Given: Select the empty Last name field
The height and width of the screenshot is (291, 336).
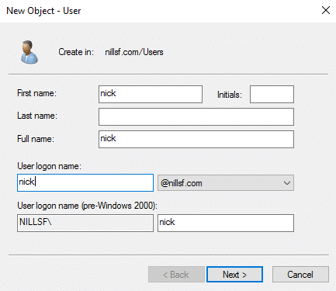Looking at the screenshot, I should [x=196, y=116].
